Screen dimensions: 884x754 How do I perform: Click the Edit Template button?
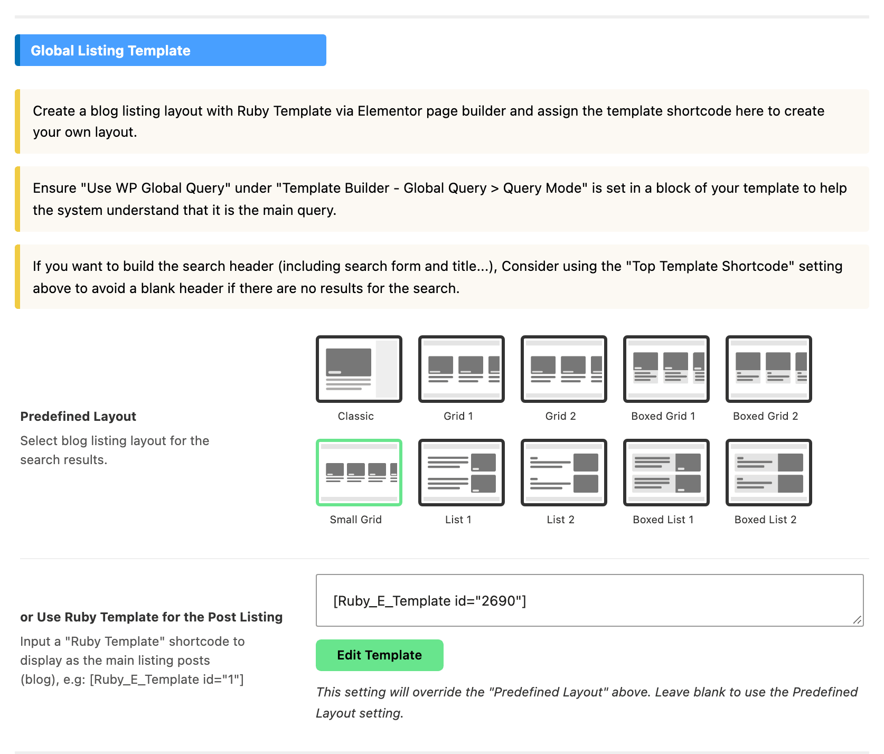tap(380, 655)
